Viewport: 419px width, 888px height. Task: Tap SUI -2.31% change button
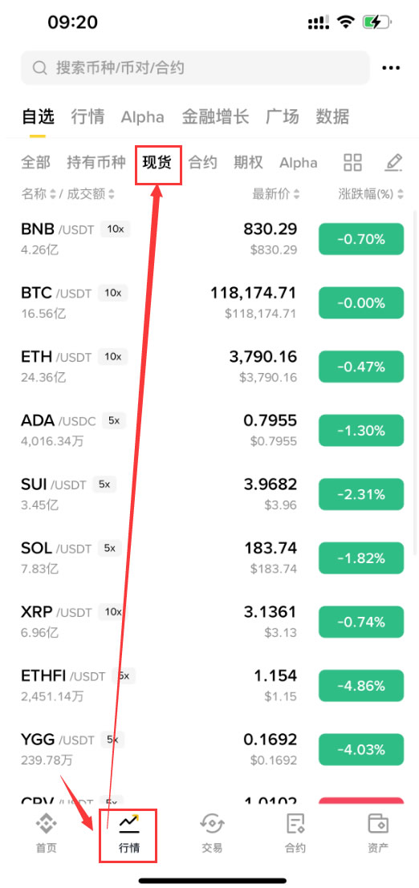pyautogui.click(x=361, y=494)
